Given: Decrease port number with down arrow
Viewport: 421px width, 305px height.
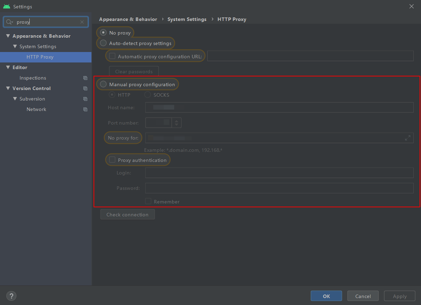Looking at the screenshot, I should click(x=177, y=125).
